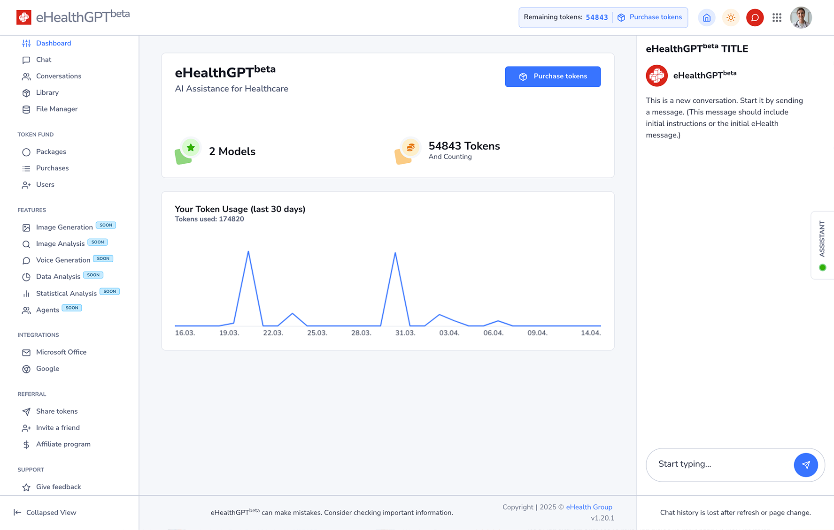
Task: Open the red chat bubble icon
Action: pos(755,18)
